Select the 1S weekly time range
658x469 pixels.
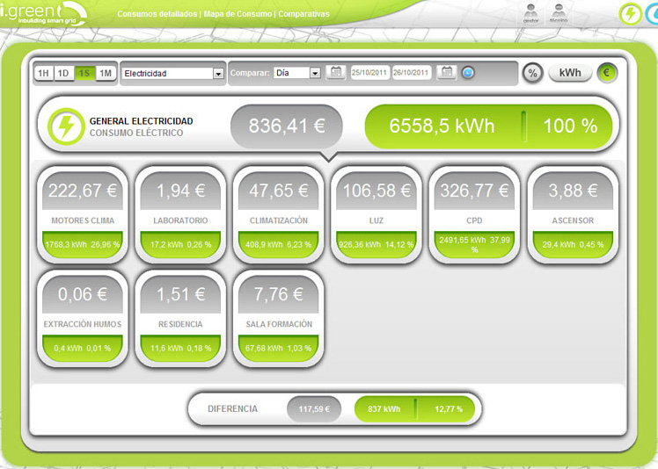click(x=84, y=74)
